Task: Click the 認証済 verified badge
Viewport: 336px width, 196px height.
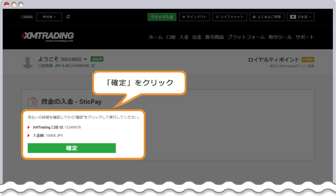Action: point(97,59)
